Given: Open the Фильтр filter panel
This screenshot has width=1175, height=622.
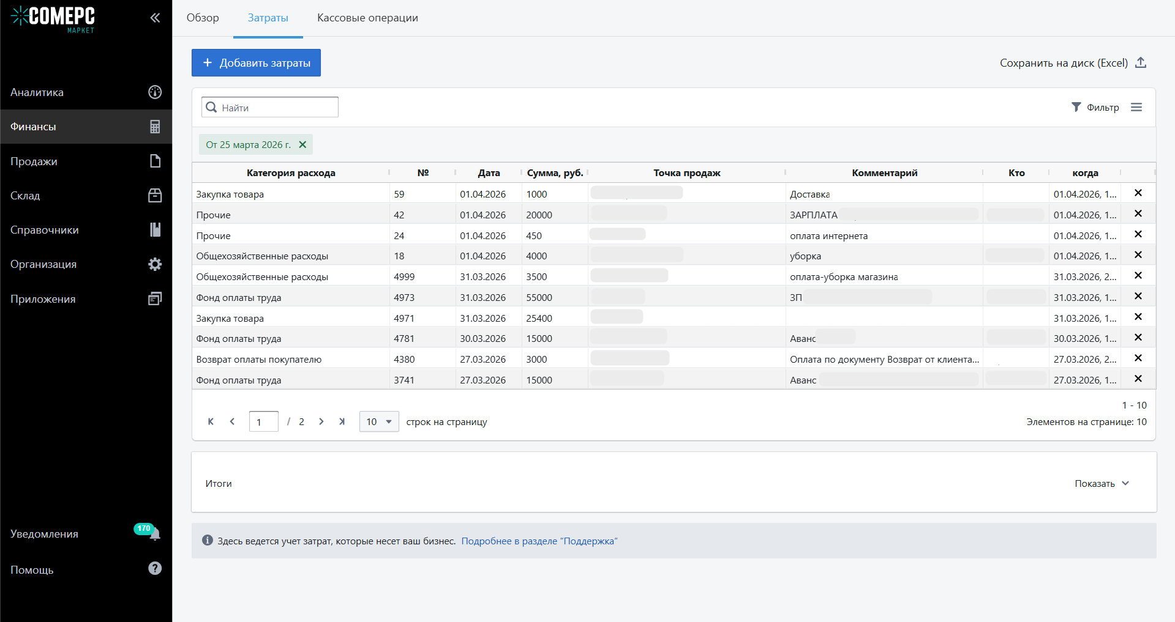Looking at the screenshot, I should point(1095,108).
